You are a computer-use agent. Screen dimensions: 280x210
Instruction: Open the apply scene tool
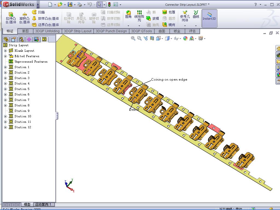point(192,38)
